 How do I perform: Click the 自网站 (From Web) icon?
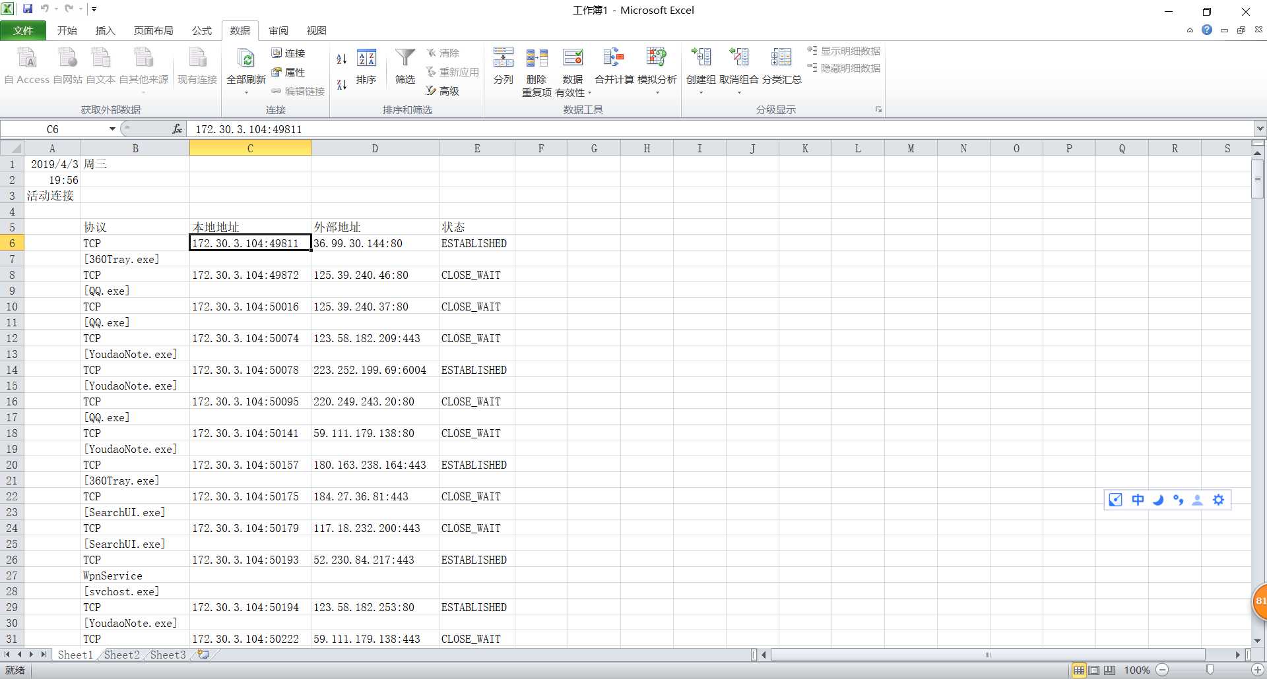[x=67, y=58]
